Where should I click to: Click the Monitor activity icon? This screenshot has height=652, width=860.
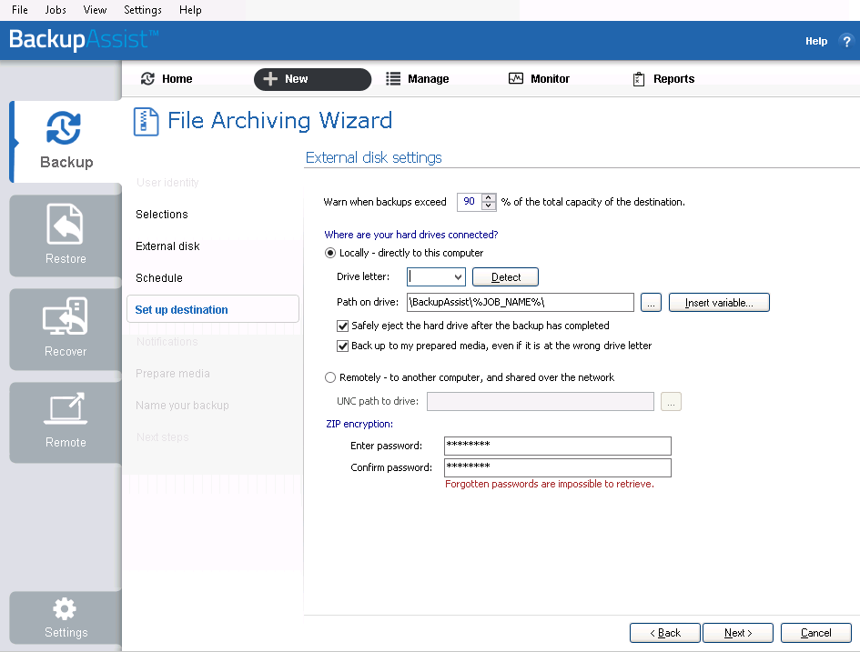[x=516, y=79]
